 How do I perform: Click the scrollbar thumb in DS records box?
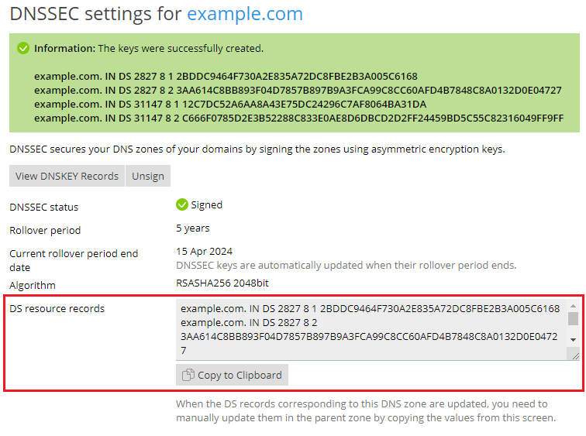pos(573,318)
